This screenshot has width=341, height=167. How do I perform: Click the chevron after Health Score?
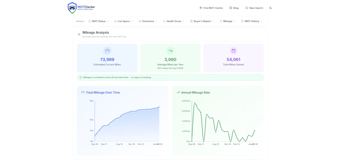(183, 21)
